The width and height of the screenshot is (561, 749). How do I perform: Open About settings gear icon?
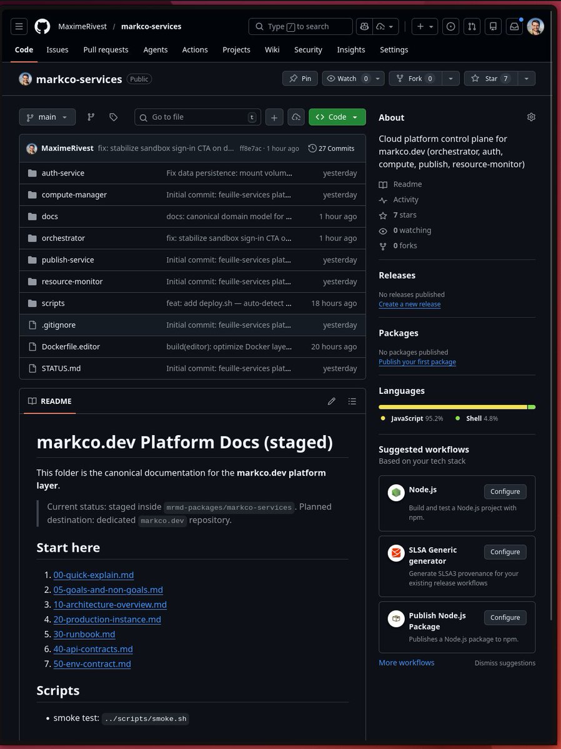531,117
